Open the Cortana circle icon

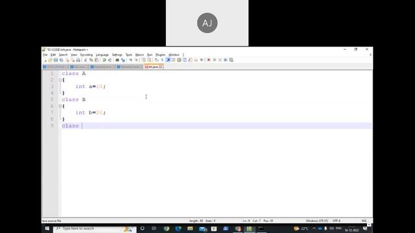click(142, 228)
